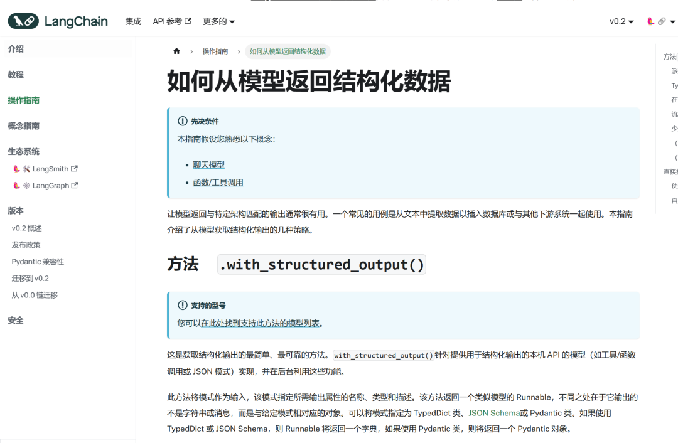Go to home via breadcrumb house icon

click(x=176, y=51)
